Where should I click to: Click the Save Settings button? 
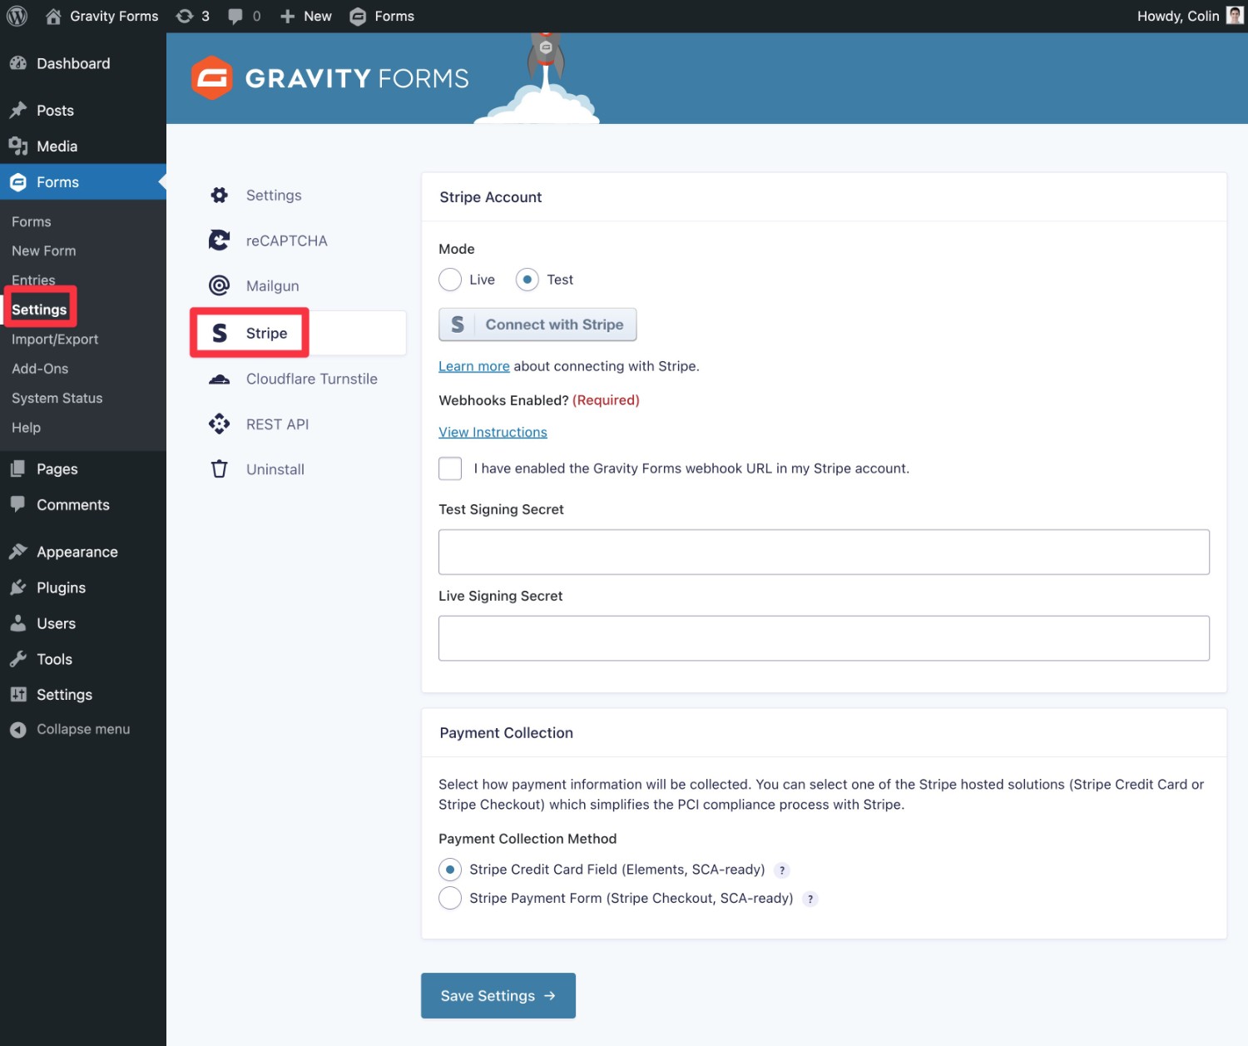pos(498,995)
